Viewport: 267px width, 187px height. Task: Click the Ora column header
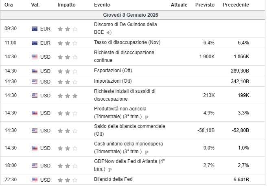(x=9, y=5)
